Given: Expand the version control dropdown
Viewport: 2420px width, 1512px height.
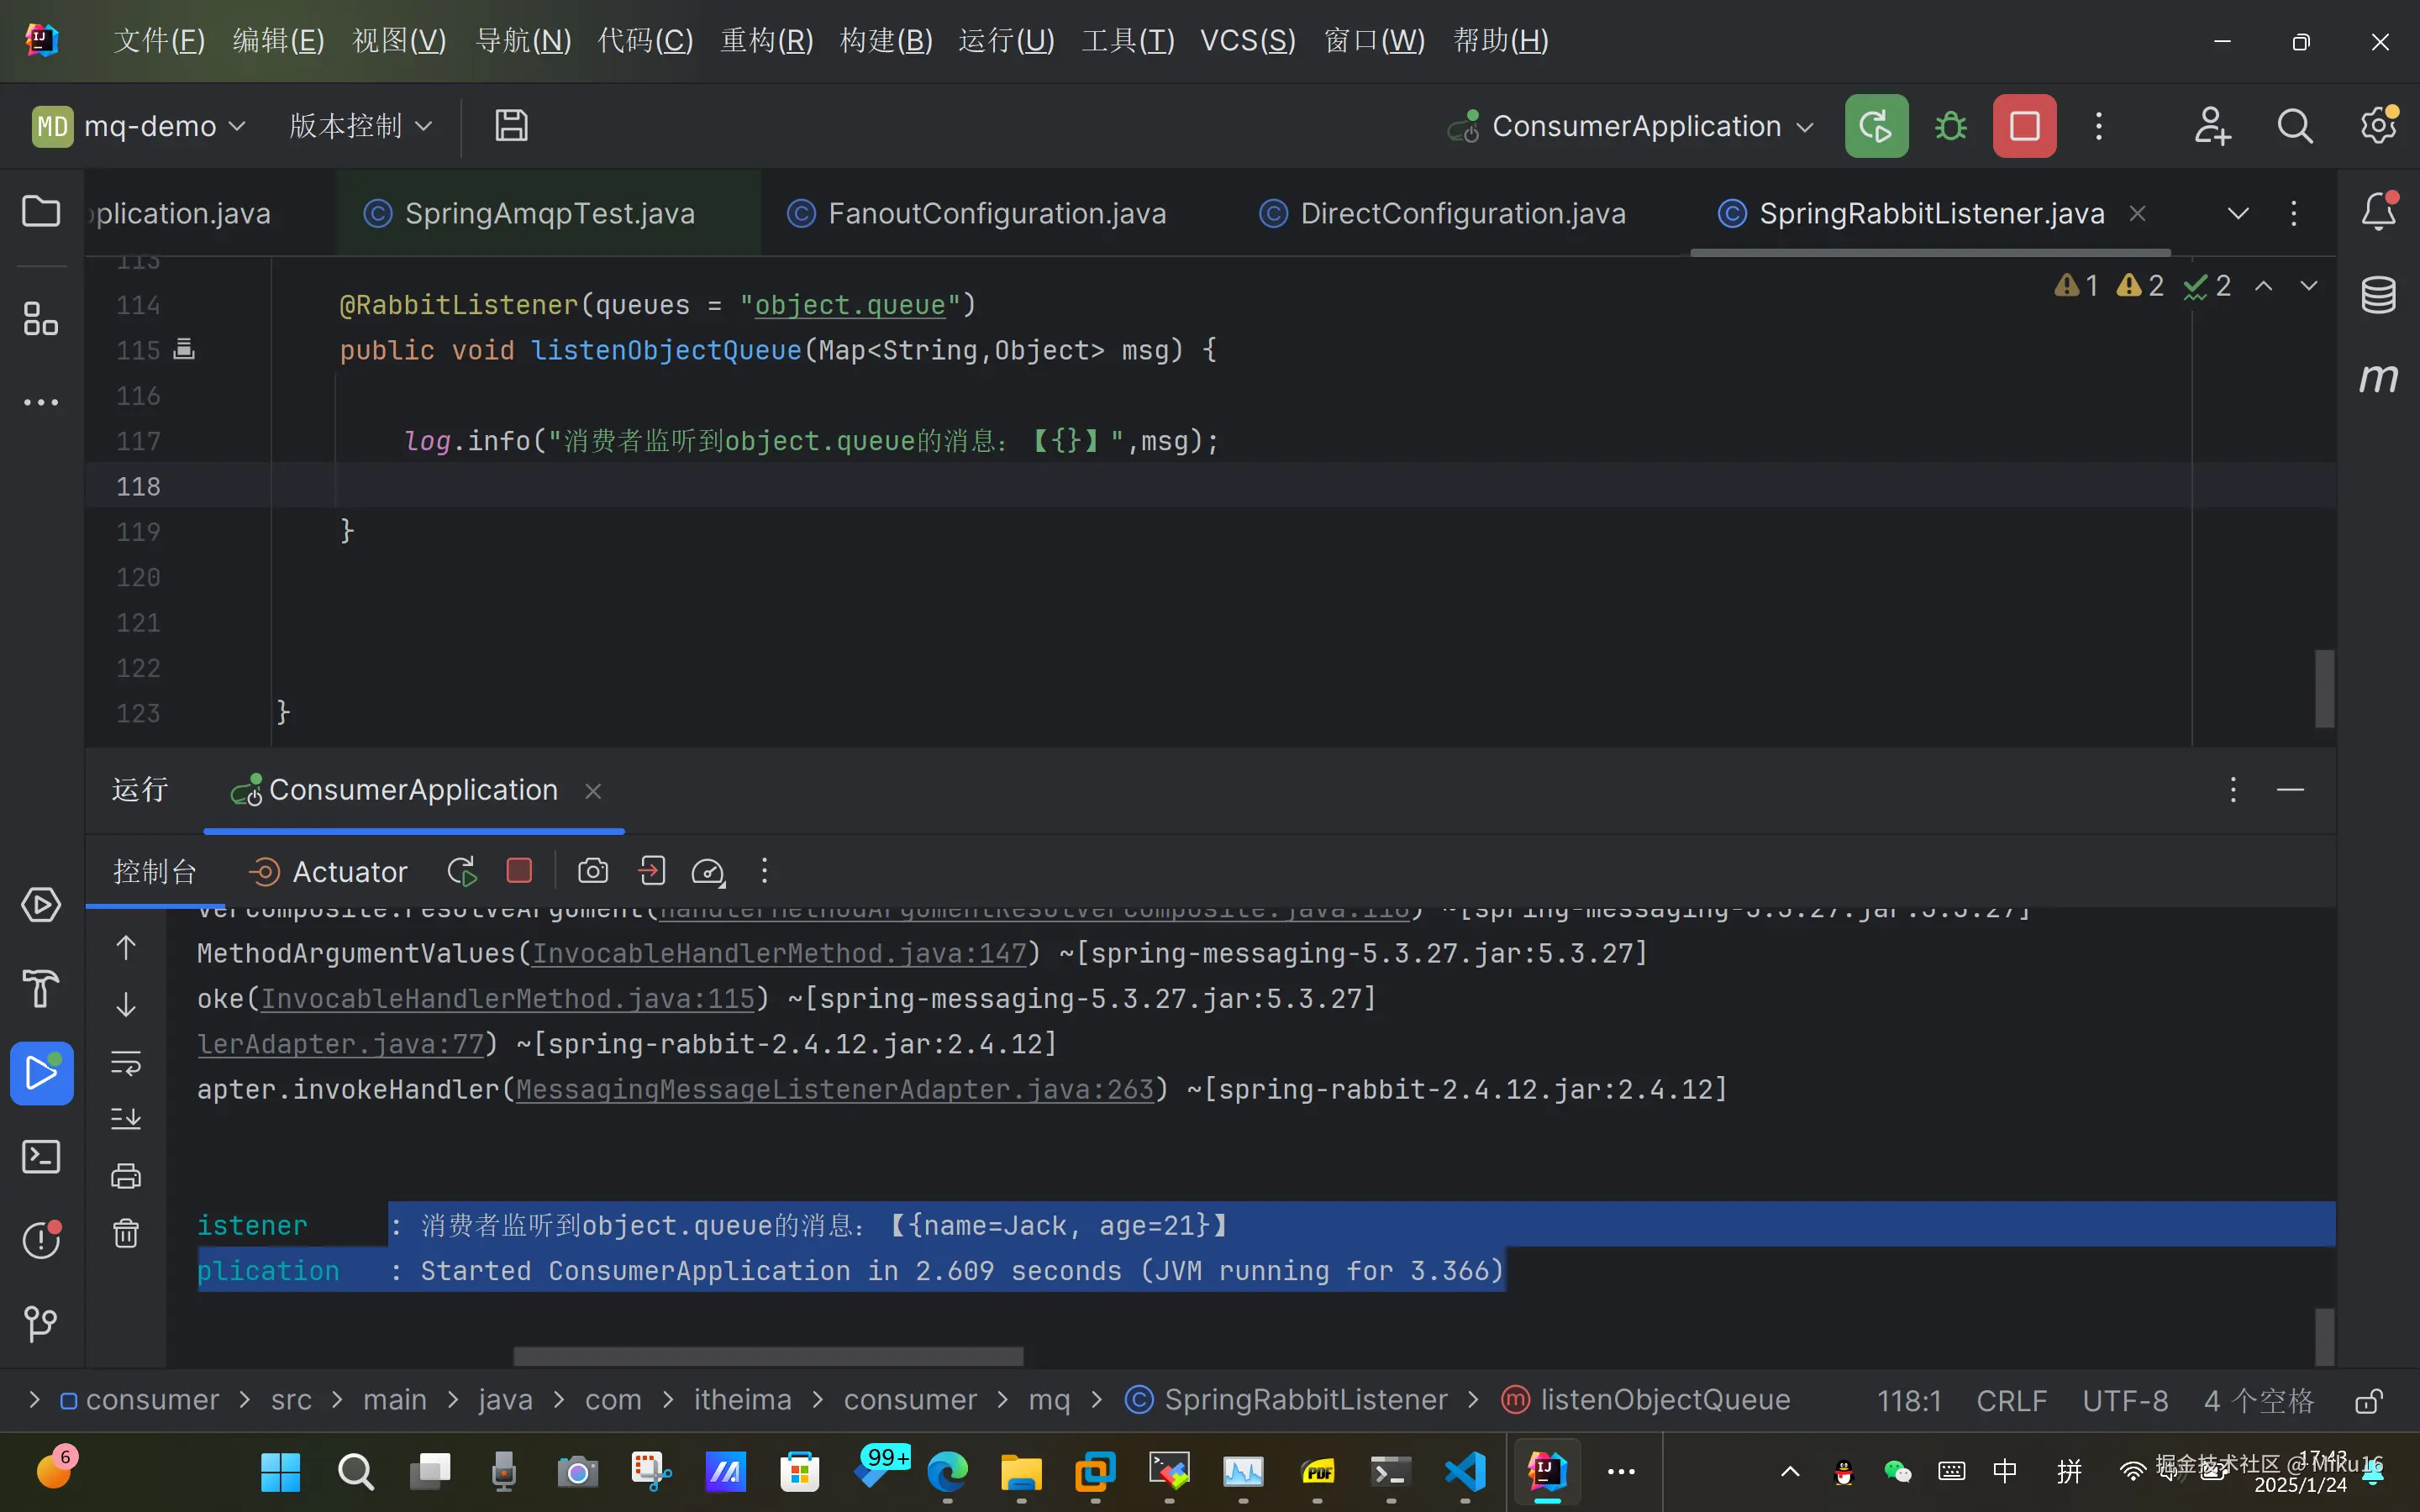Looking at the screenshot, I should 360,126.
